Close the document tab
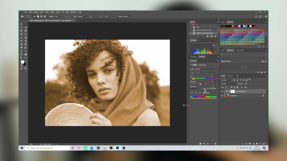 (74, 21)
